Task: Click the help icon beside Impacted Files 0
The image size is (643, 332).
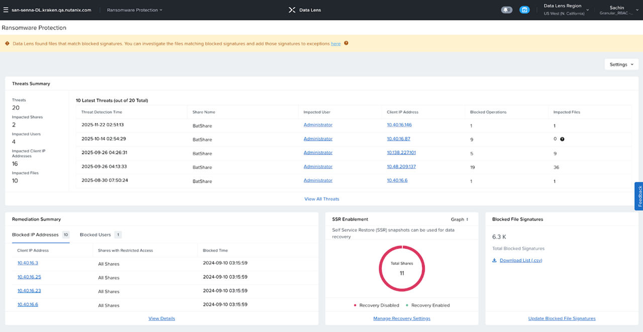Action: 562,139
